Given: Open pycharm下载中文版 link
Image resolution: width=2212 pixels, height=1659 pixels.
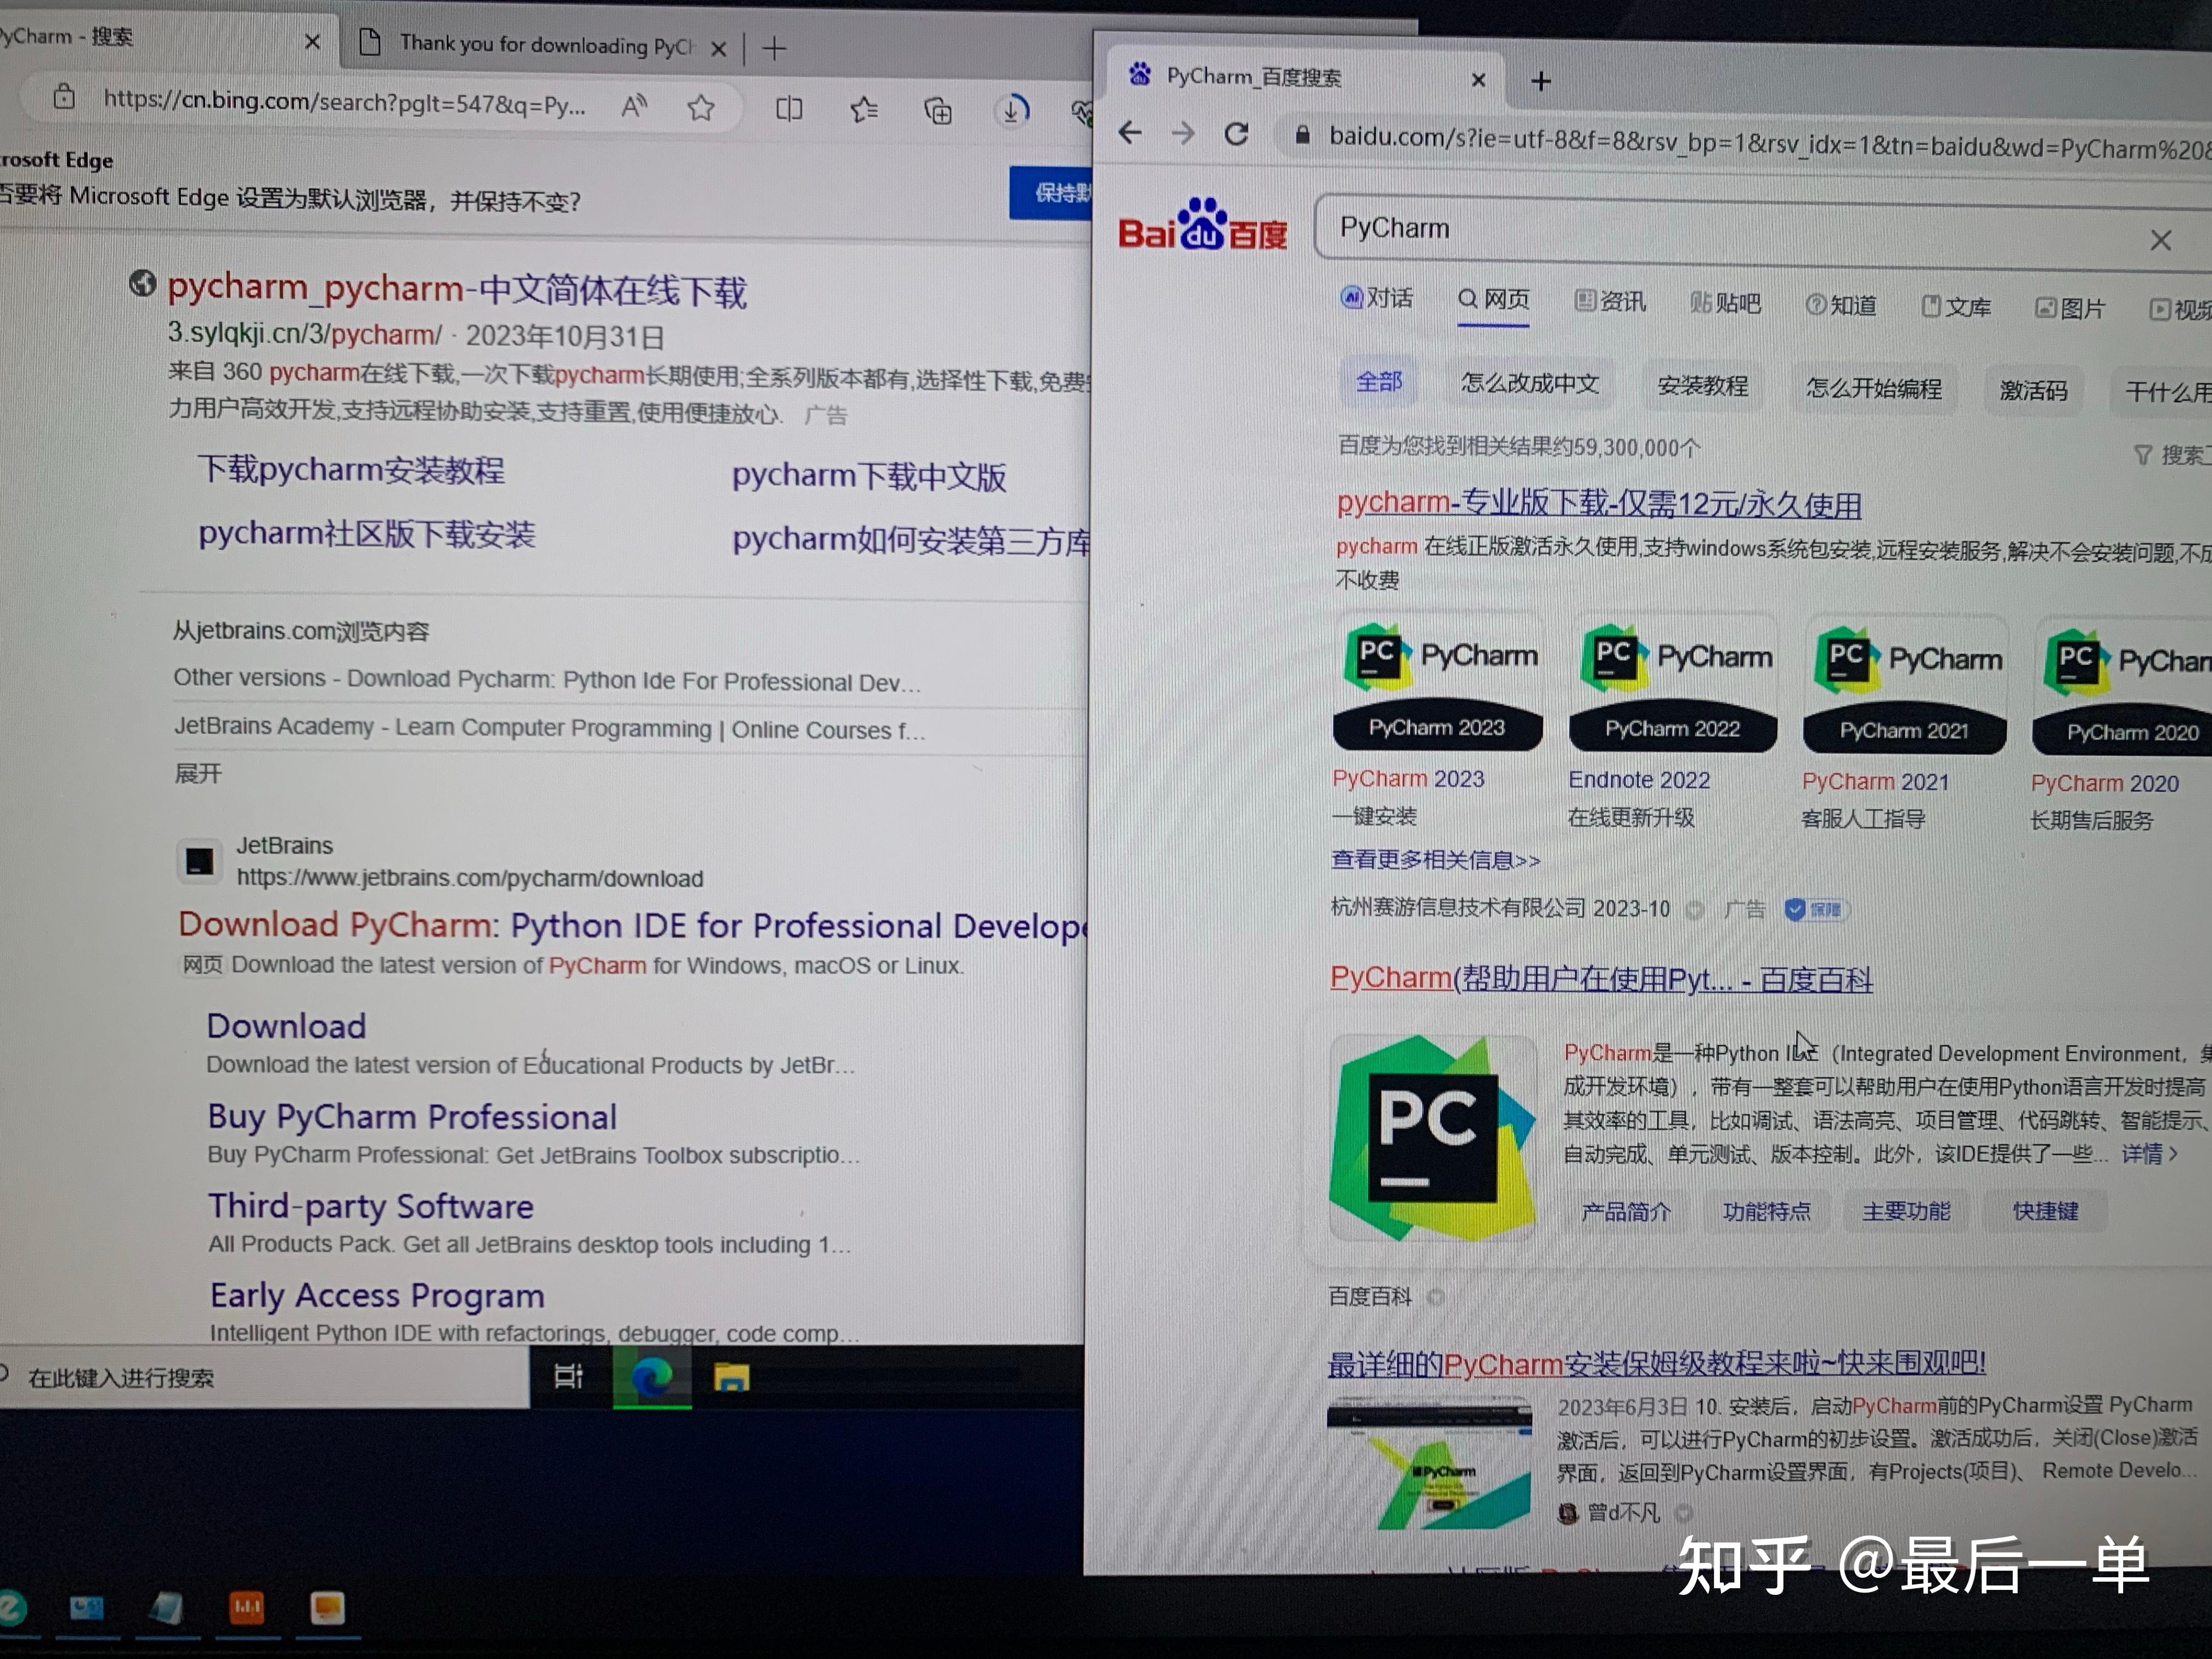Looking at the screenshot, I should coord(868,477).
